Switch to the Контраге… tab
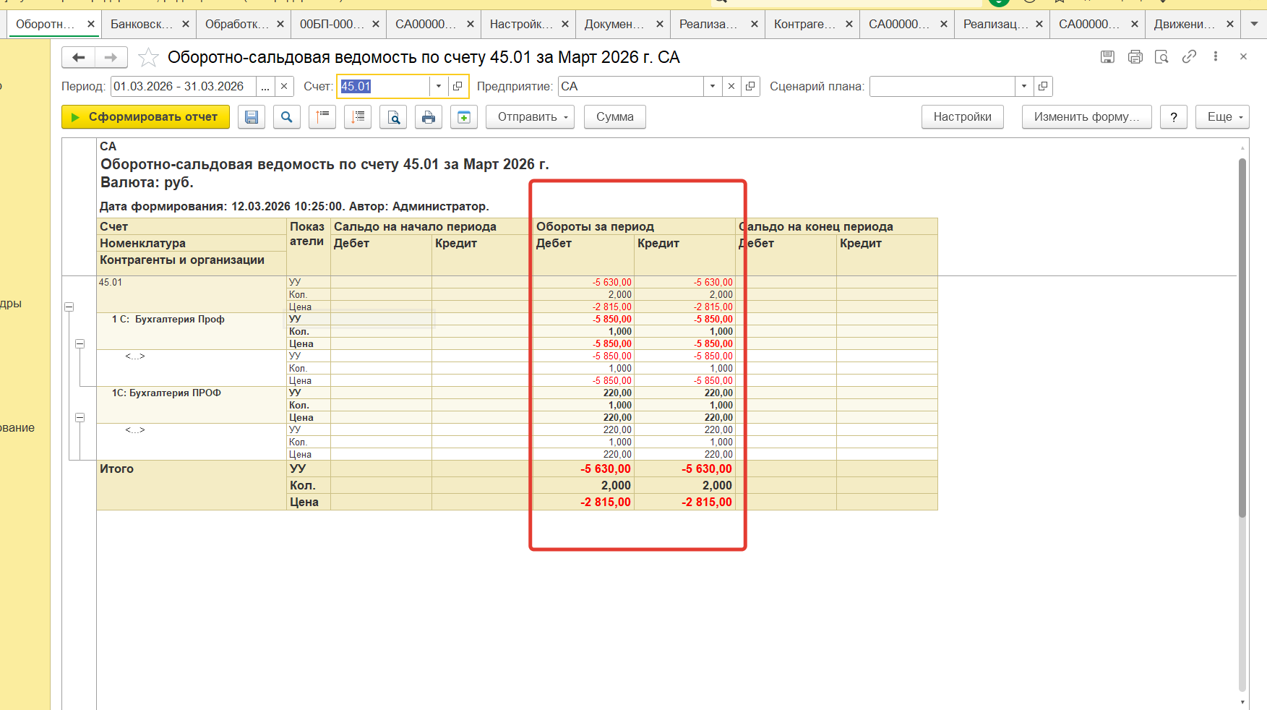The image size is (1267, 710). click(x=804, y=24)
